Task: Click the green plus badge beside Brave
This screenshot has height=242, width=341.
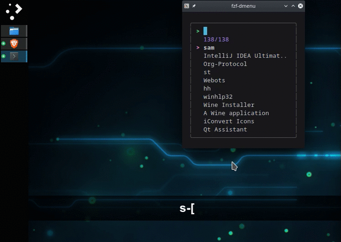Action: click(x=4, y=44)
